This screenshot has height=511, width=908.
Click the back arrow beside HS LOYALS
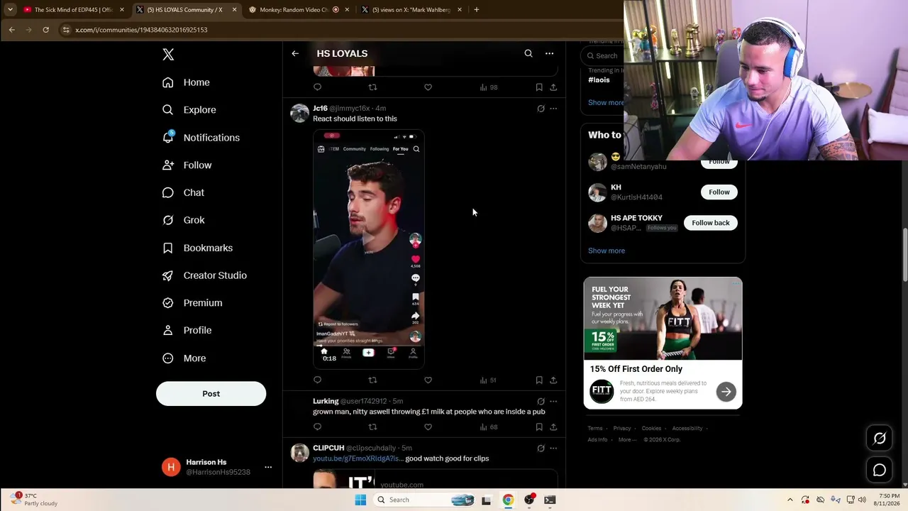click(x=295, y=53)
